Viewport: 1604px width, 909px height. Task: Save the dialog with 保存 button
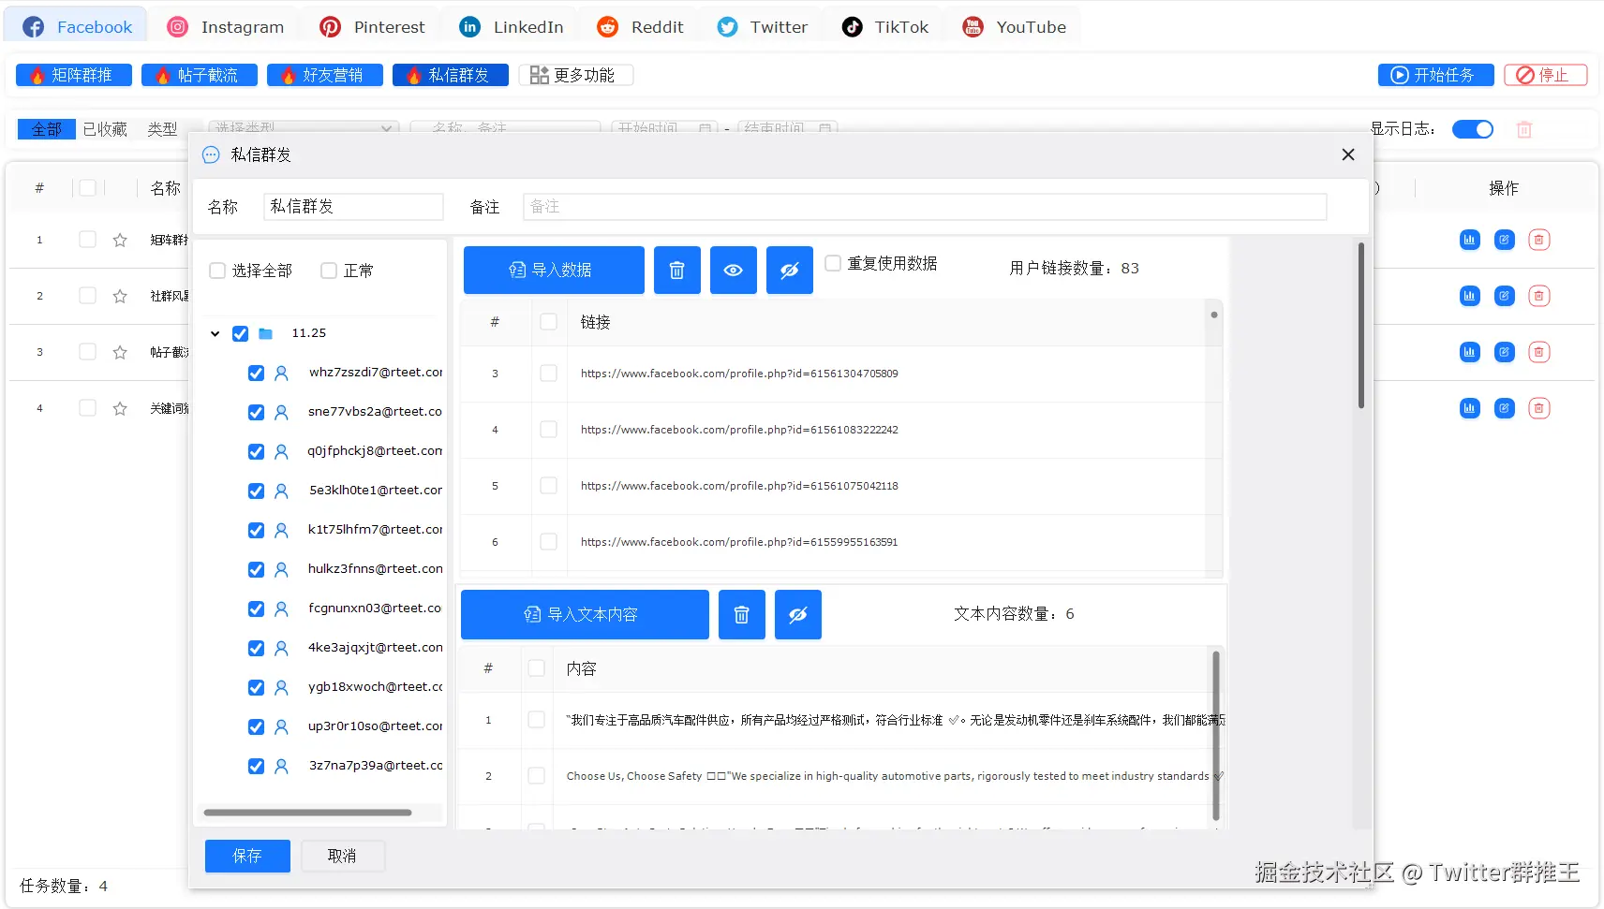tap(246, 855)
